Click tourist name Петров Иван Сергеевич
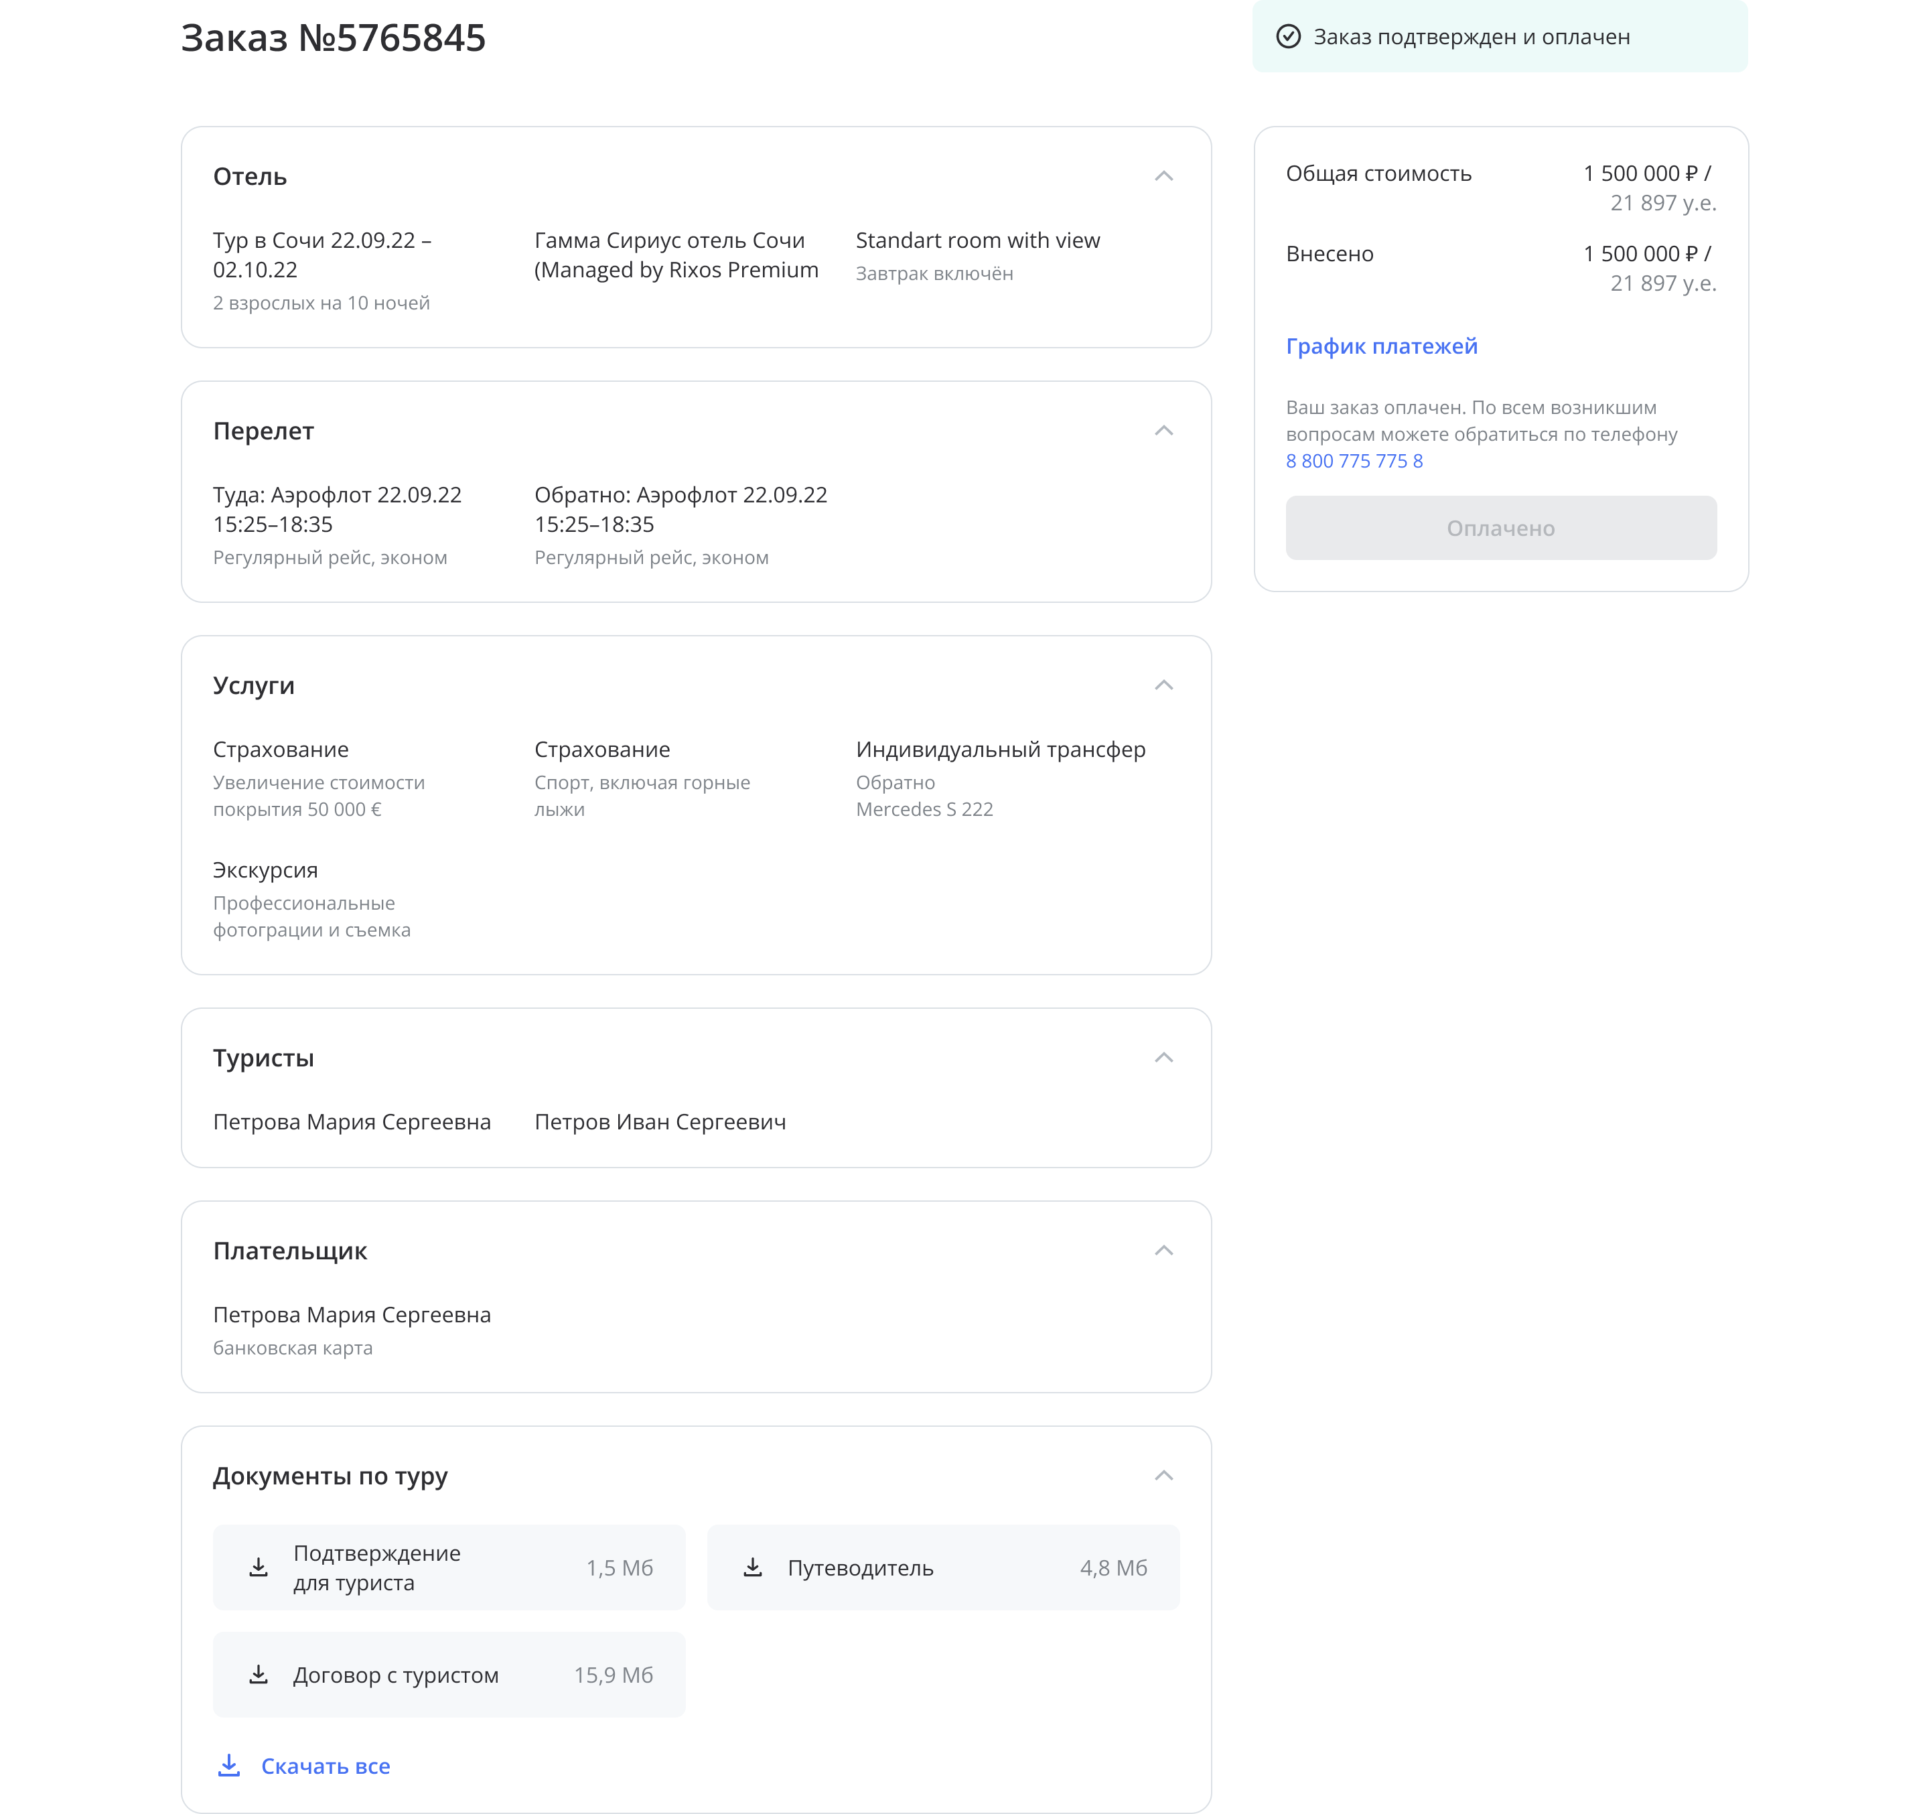Image resolution: width=1929 pixels, height=1814 pixels. tap(660, 1122)
